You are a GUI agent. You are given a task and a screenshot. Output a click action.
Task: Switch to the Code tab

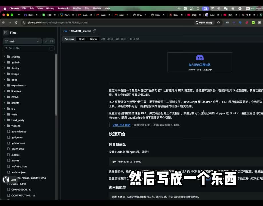82,39
